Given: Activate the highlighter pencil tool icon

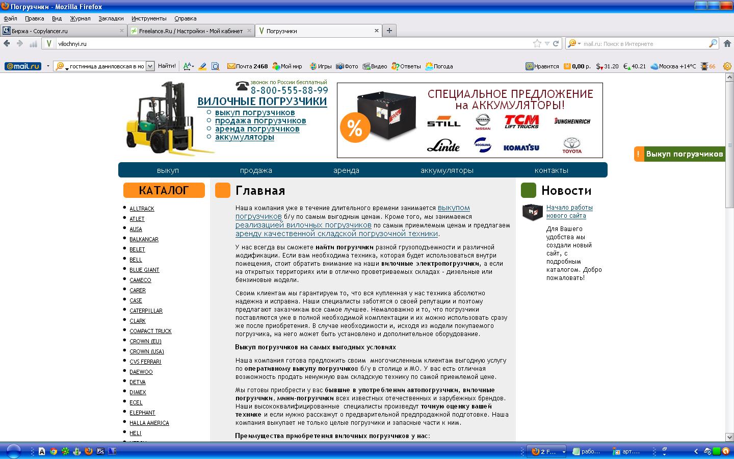Looking at the screenshot, I should (x=202, y=66).
